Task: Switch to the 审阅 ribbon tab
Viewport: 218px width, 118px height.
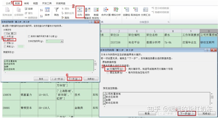Action: click(26, 3)
